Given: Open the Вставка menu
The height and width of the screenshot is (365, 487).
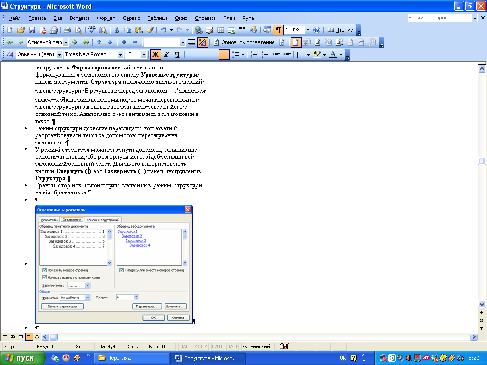Looking at the screenshot, I should point(80,18).
